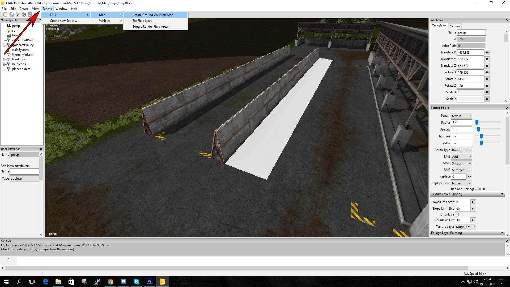
Task: Click the green reload arrows toolbar icon
Action: point(24,15)
